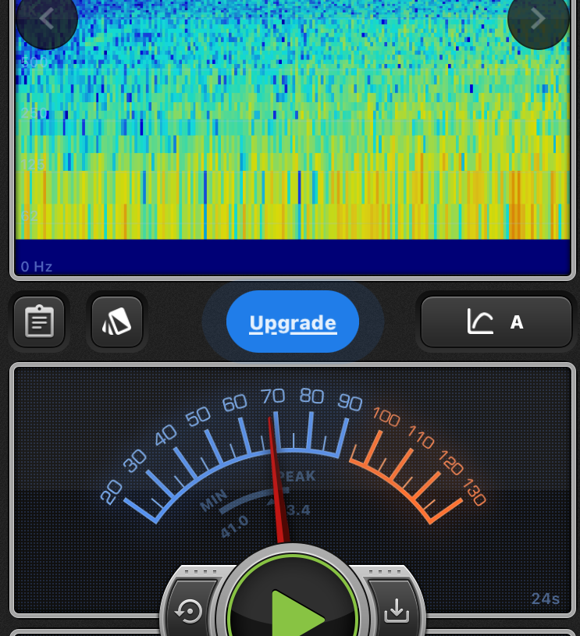Click the 0 Hz frequency label
This screenshot has height=636, width=580.
pyautogui.click(x=37, y=267)
